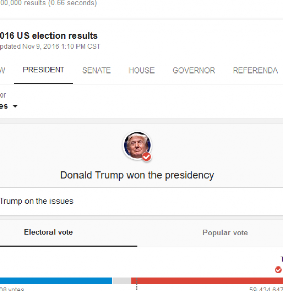283x291 pixels.
Task: Click the 2016 US election results heading
Action: pyautogui.click(x=49, y=35)
